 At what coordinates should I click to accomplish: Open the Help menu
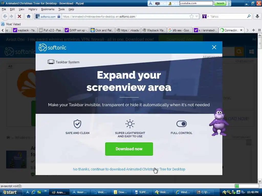71,9
